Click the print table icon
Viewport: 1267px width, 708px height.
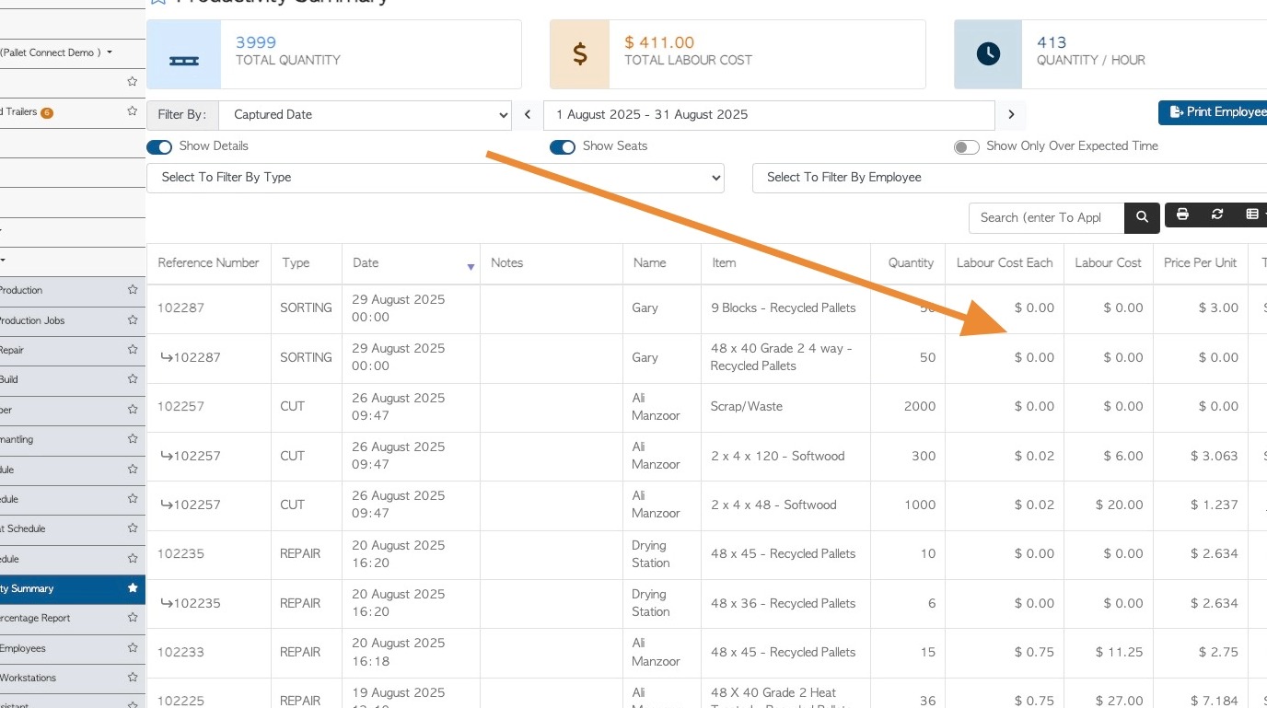pos(1182,215)
